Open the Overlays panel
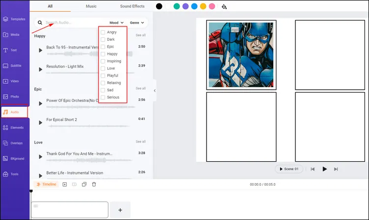This screenshot has width=369, height=220. click(x=13, y=143)
